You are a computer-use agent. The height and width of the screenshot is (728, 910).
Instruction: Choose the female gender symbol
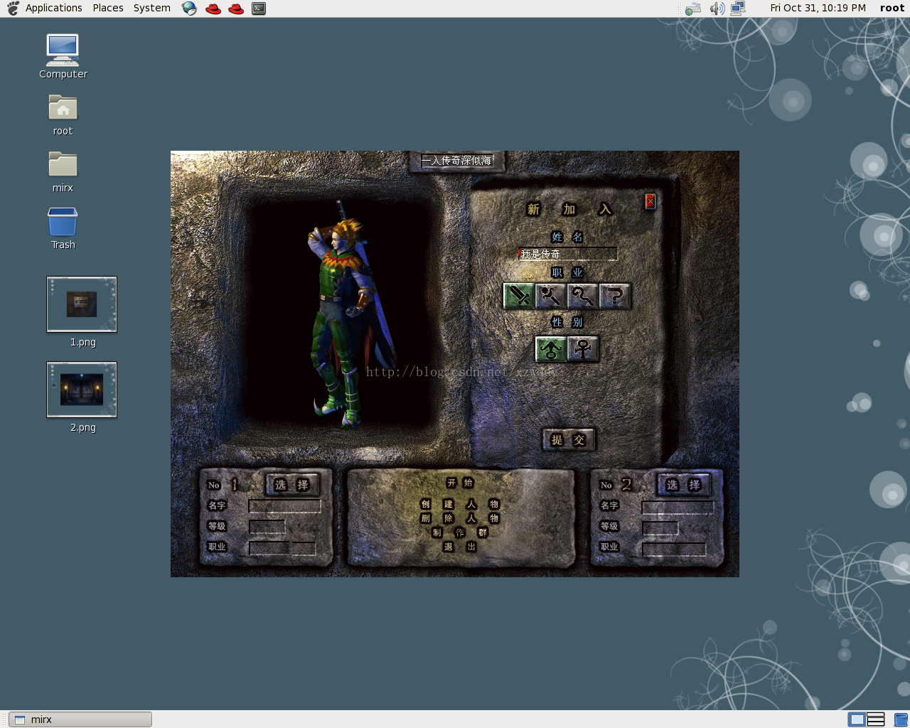(583, 349)
